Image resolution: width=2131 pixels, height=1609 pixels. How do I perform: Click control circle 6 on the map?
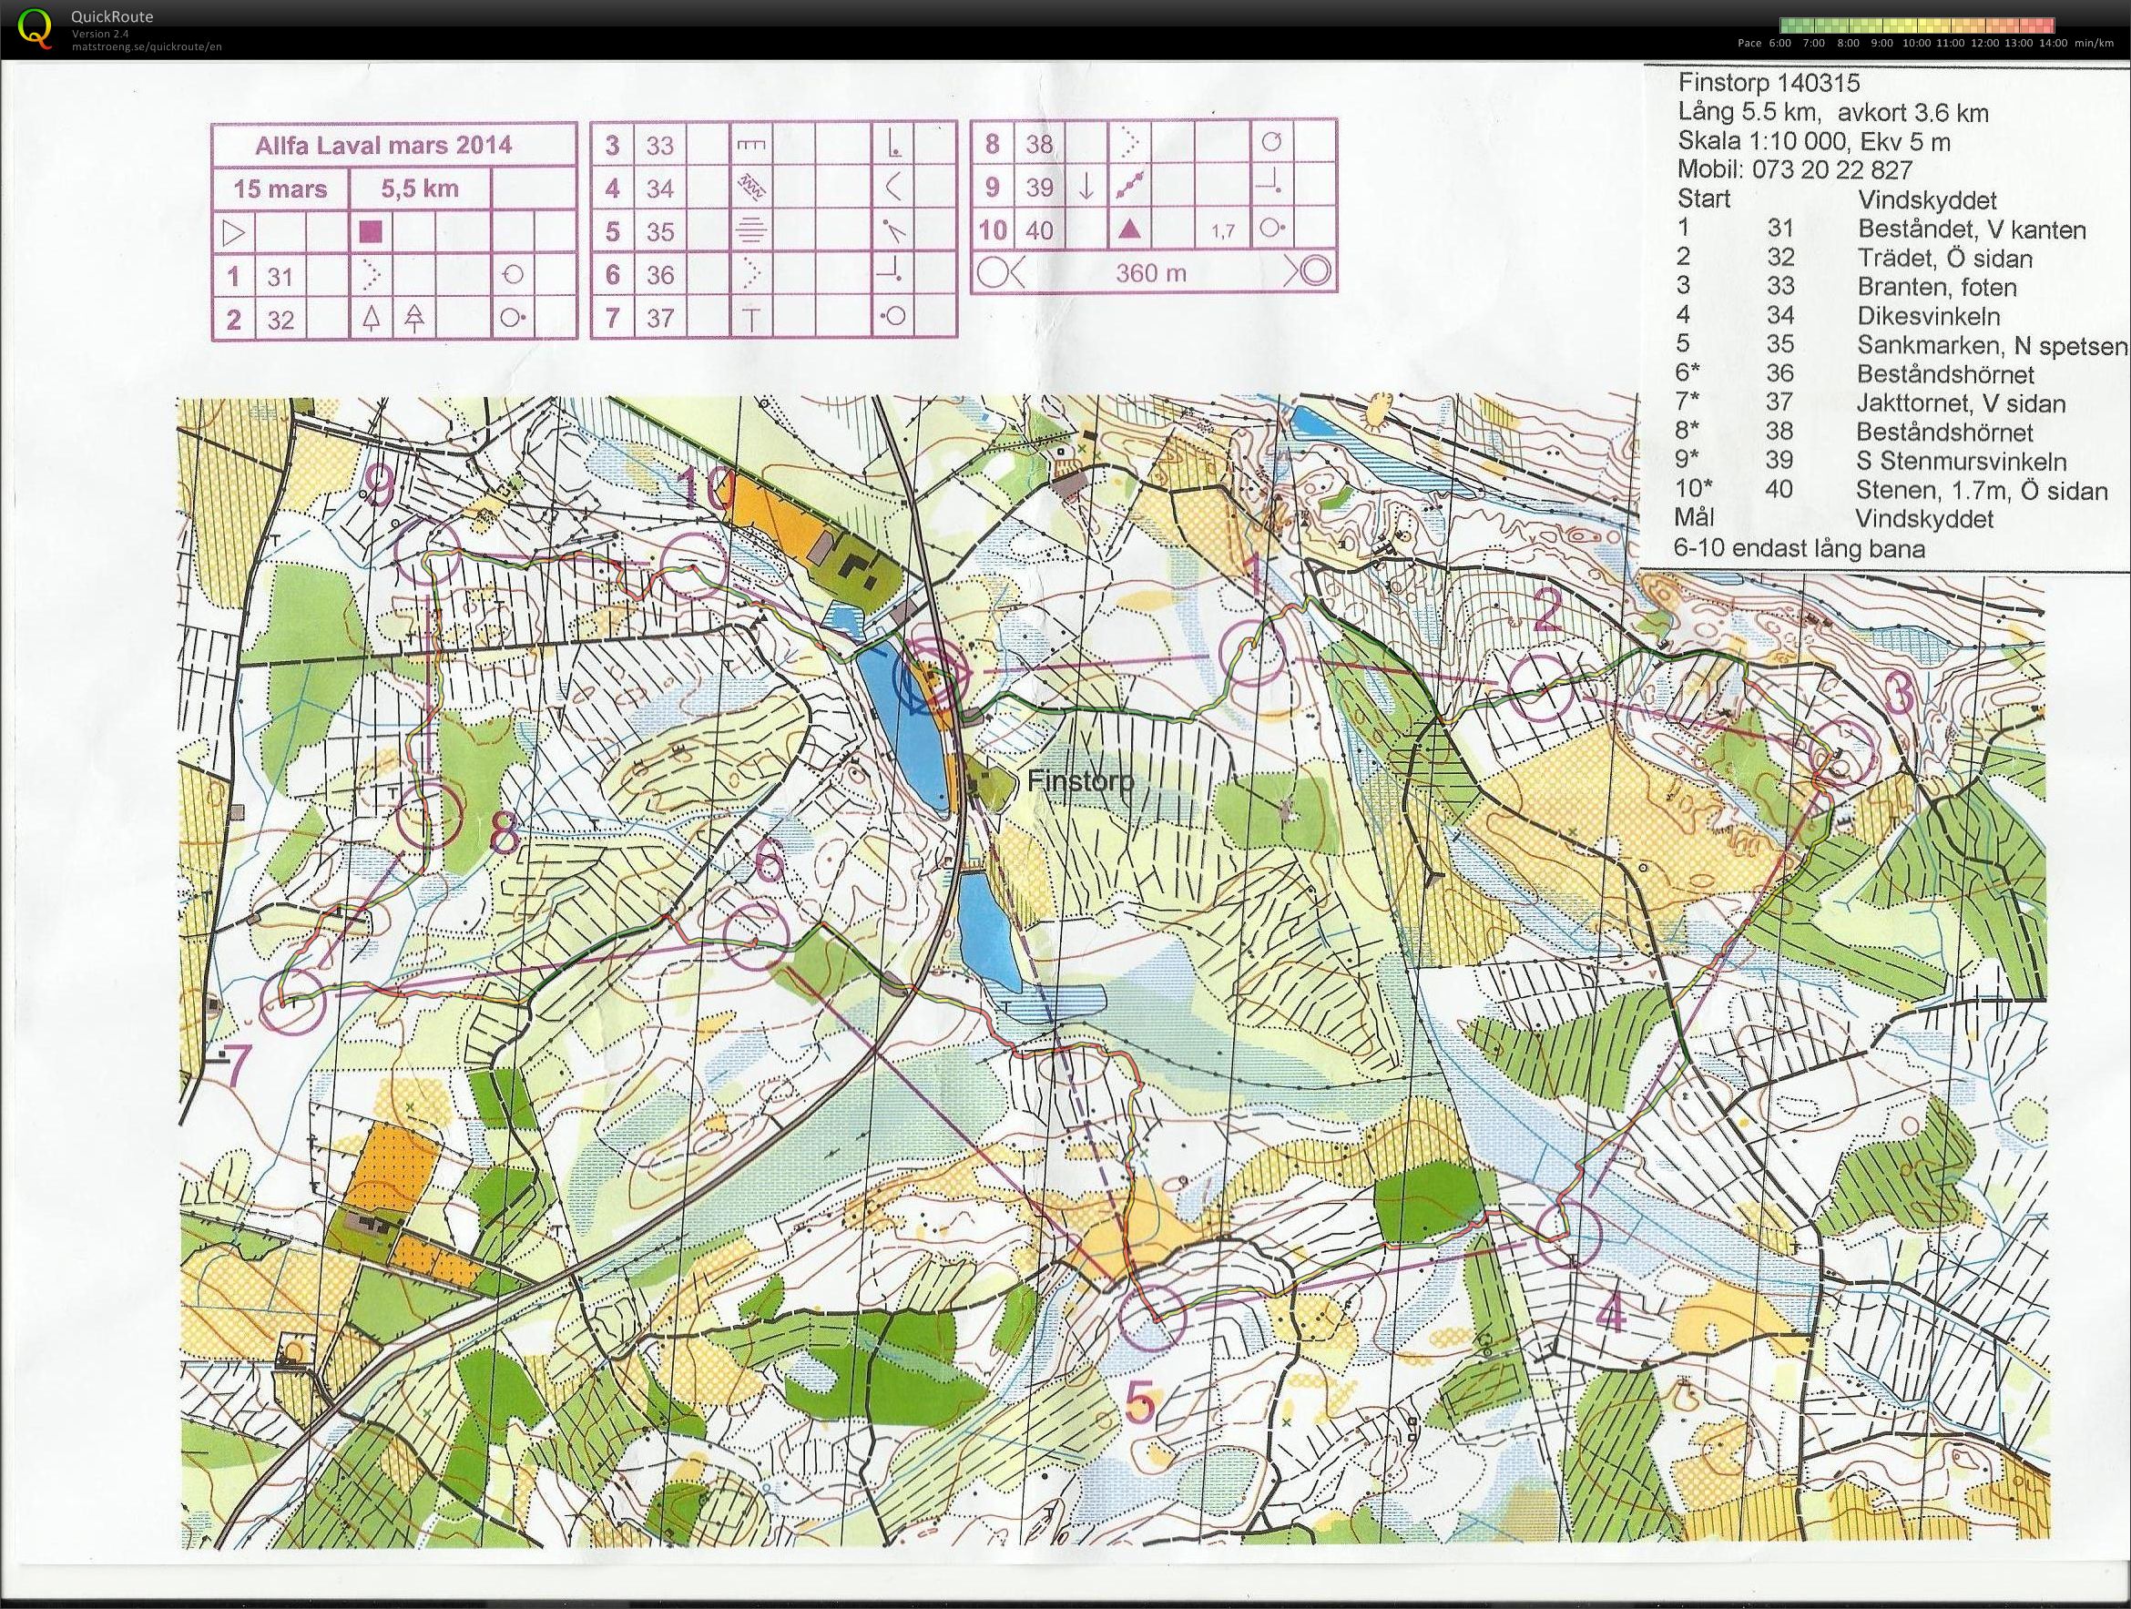(754, 936)
